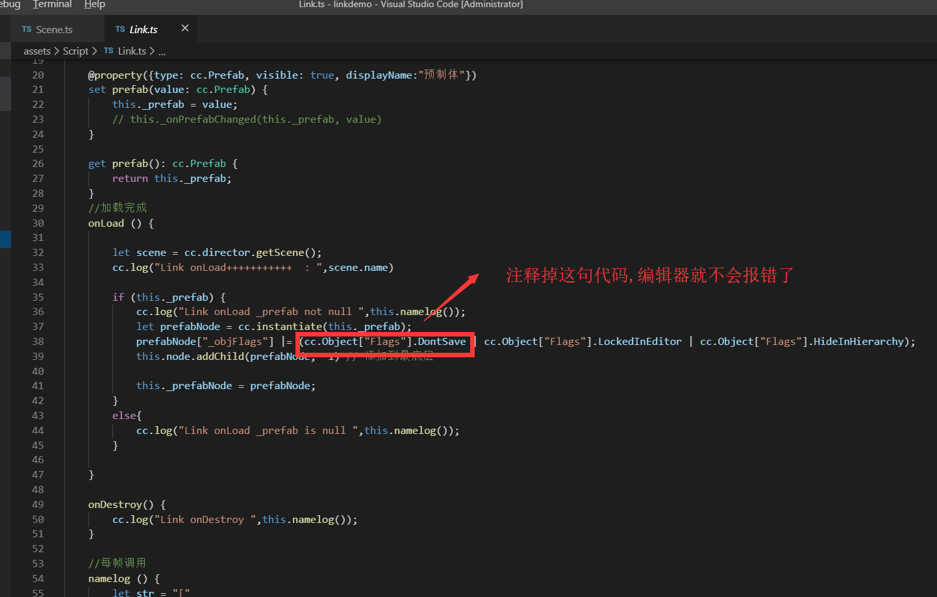Screen dimensions: 937x597
Task: Click the "预制体" string on line 20
Action: [442, 75]
